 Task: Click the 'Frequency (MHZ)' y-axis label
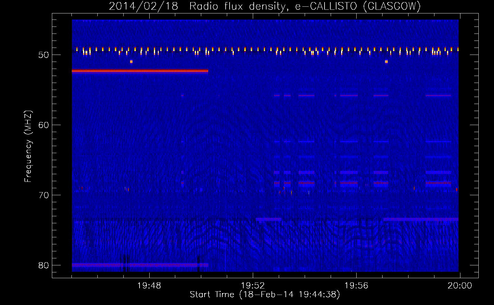tap(28, 146)
